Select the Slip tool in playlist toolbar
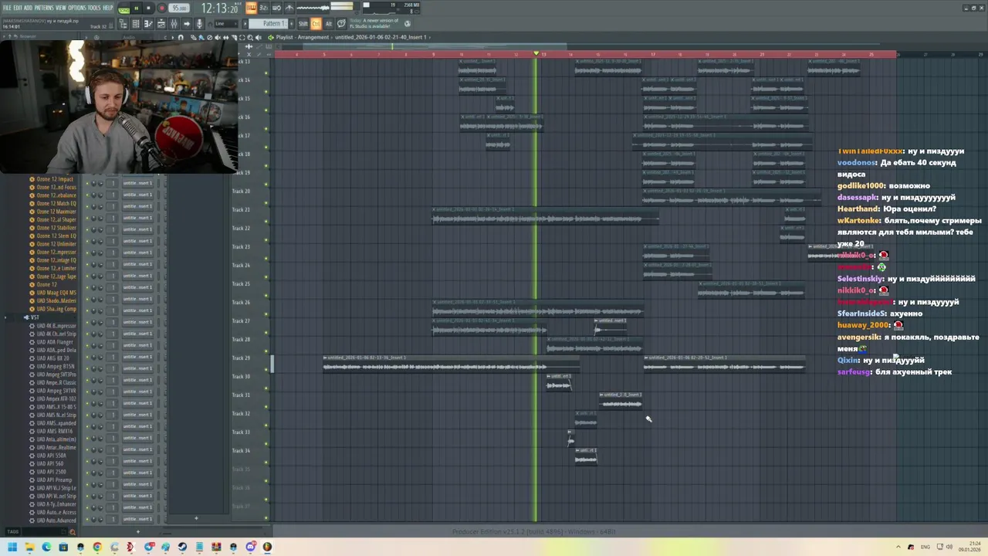 (226, 38)
